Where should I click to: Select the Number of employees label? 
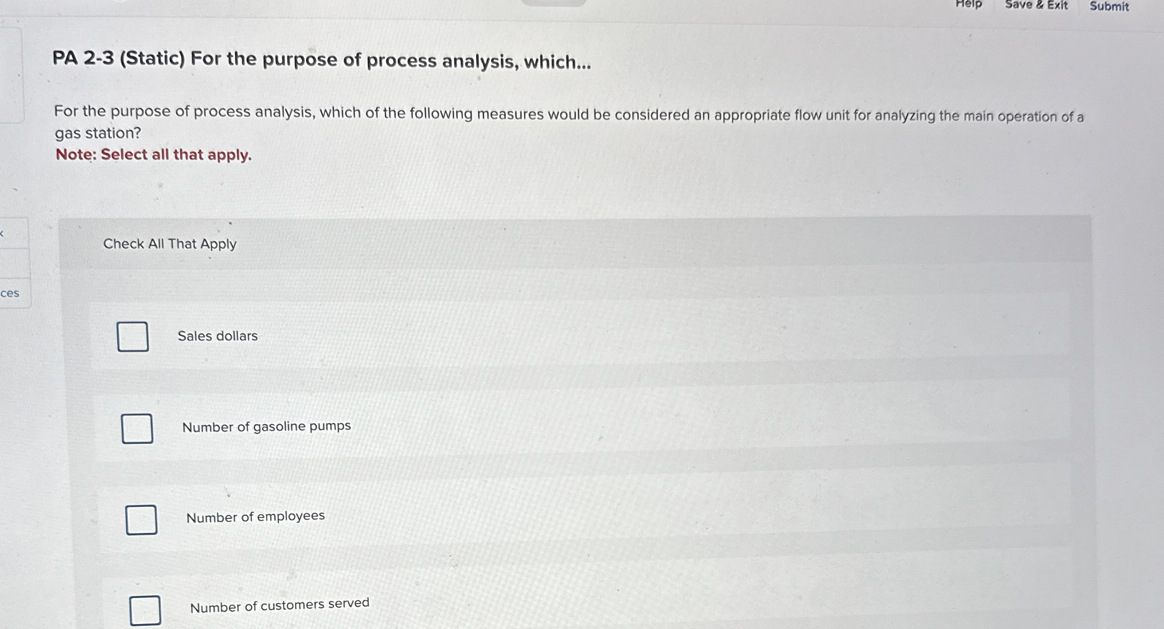tap(255, 516)
